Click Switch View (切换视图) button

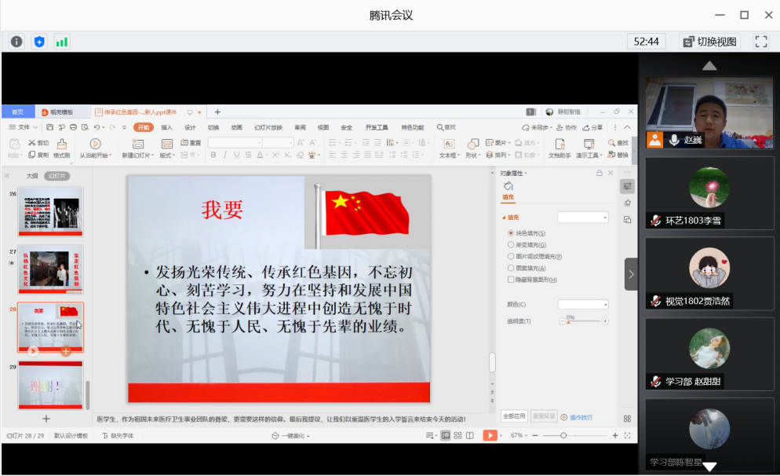tap(709, 42)
